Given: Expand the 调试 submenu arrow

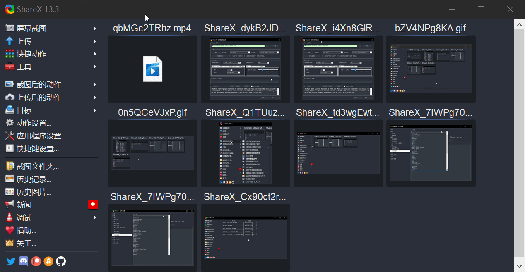Looking at the screenshot, I should coord(95,217).
